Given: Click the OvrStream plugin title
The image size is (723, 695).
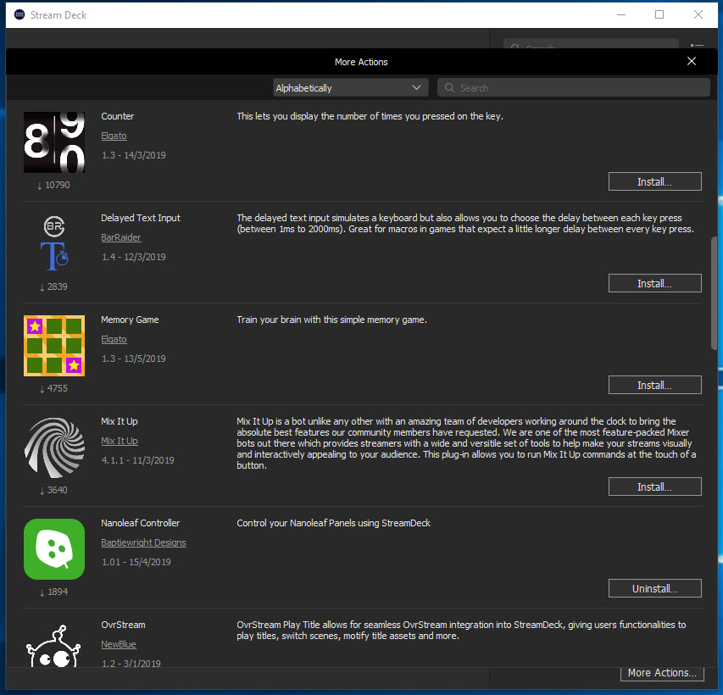Looking at the screenshot, I should [x=123, y=625].
